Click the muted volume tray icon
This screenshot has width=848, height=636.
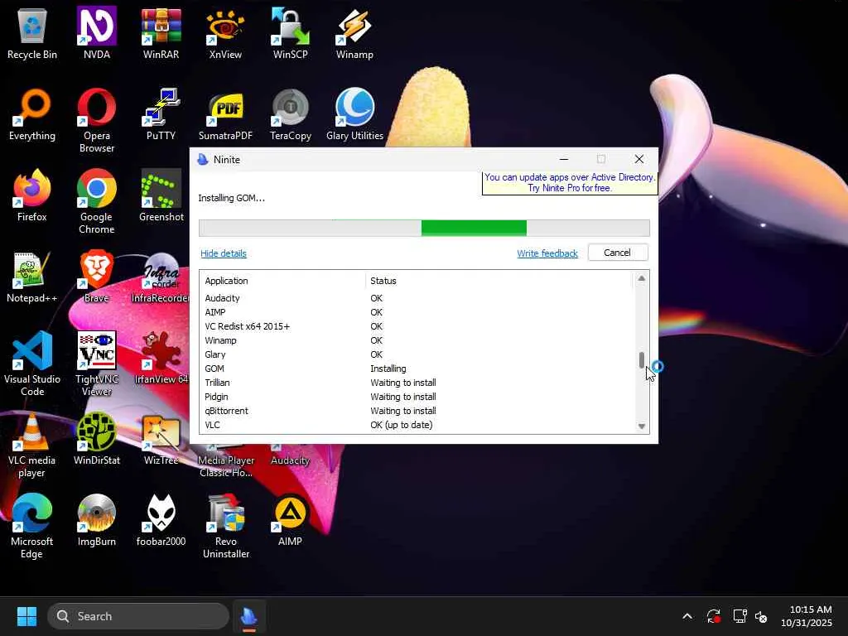coord(762,616)
